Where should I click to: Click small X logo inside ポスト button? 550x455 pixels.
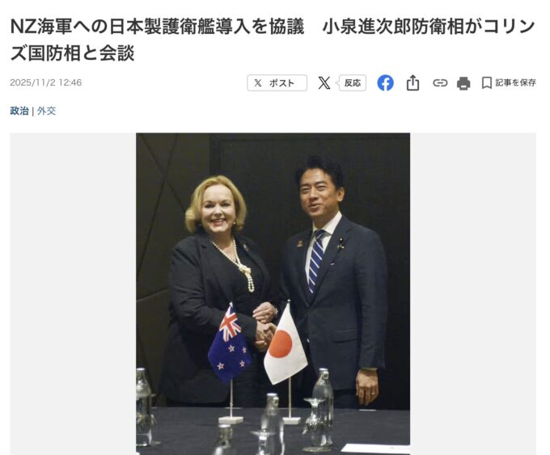258,83
